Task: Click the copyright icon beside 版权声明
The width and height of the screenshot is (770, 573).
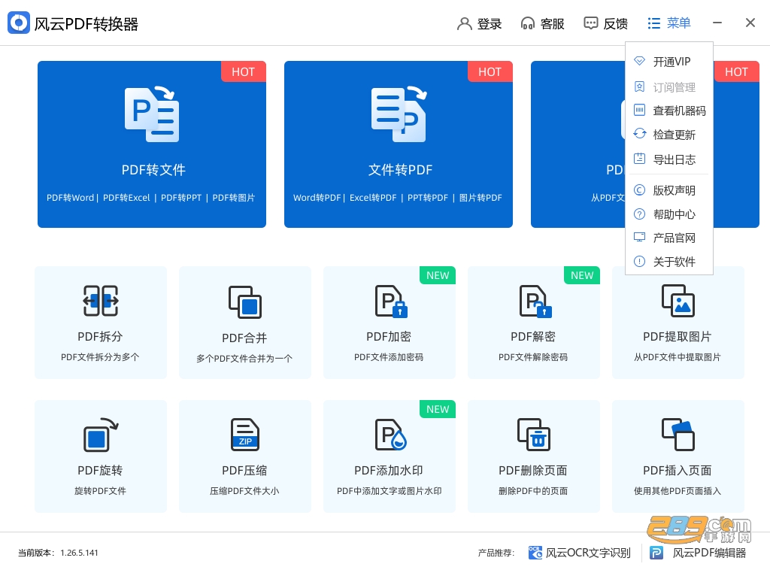Action: click(639, 189)
